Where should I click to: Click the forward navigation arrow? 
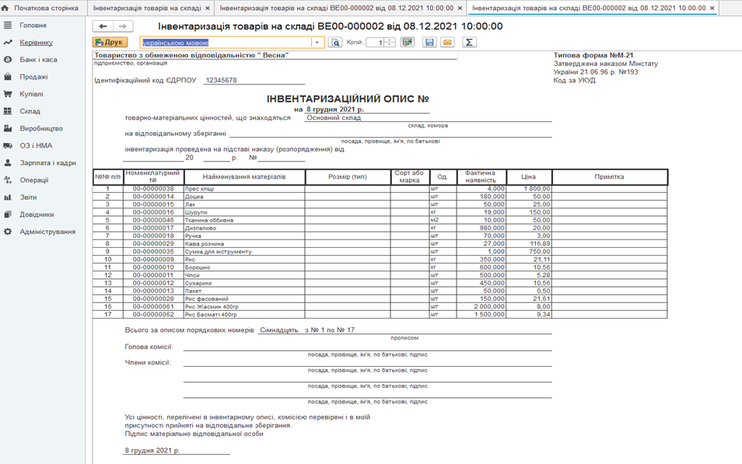[x=122, y=26]
